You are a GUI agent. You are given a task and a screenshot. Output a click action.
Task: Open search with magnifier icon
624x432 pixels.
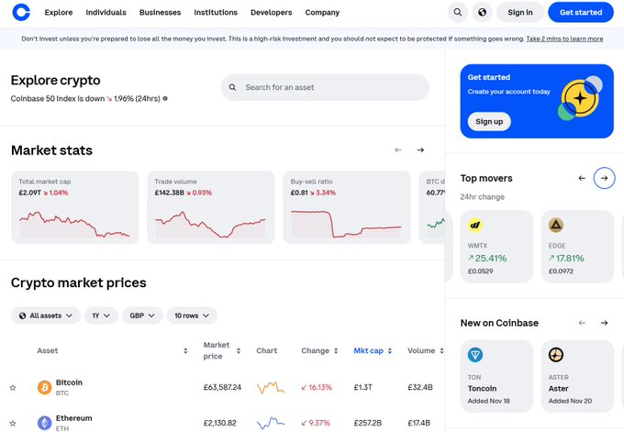(457, 12)
